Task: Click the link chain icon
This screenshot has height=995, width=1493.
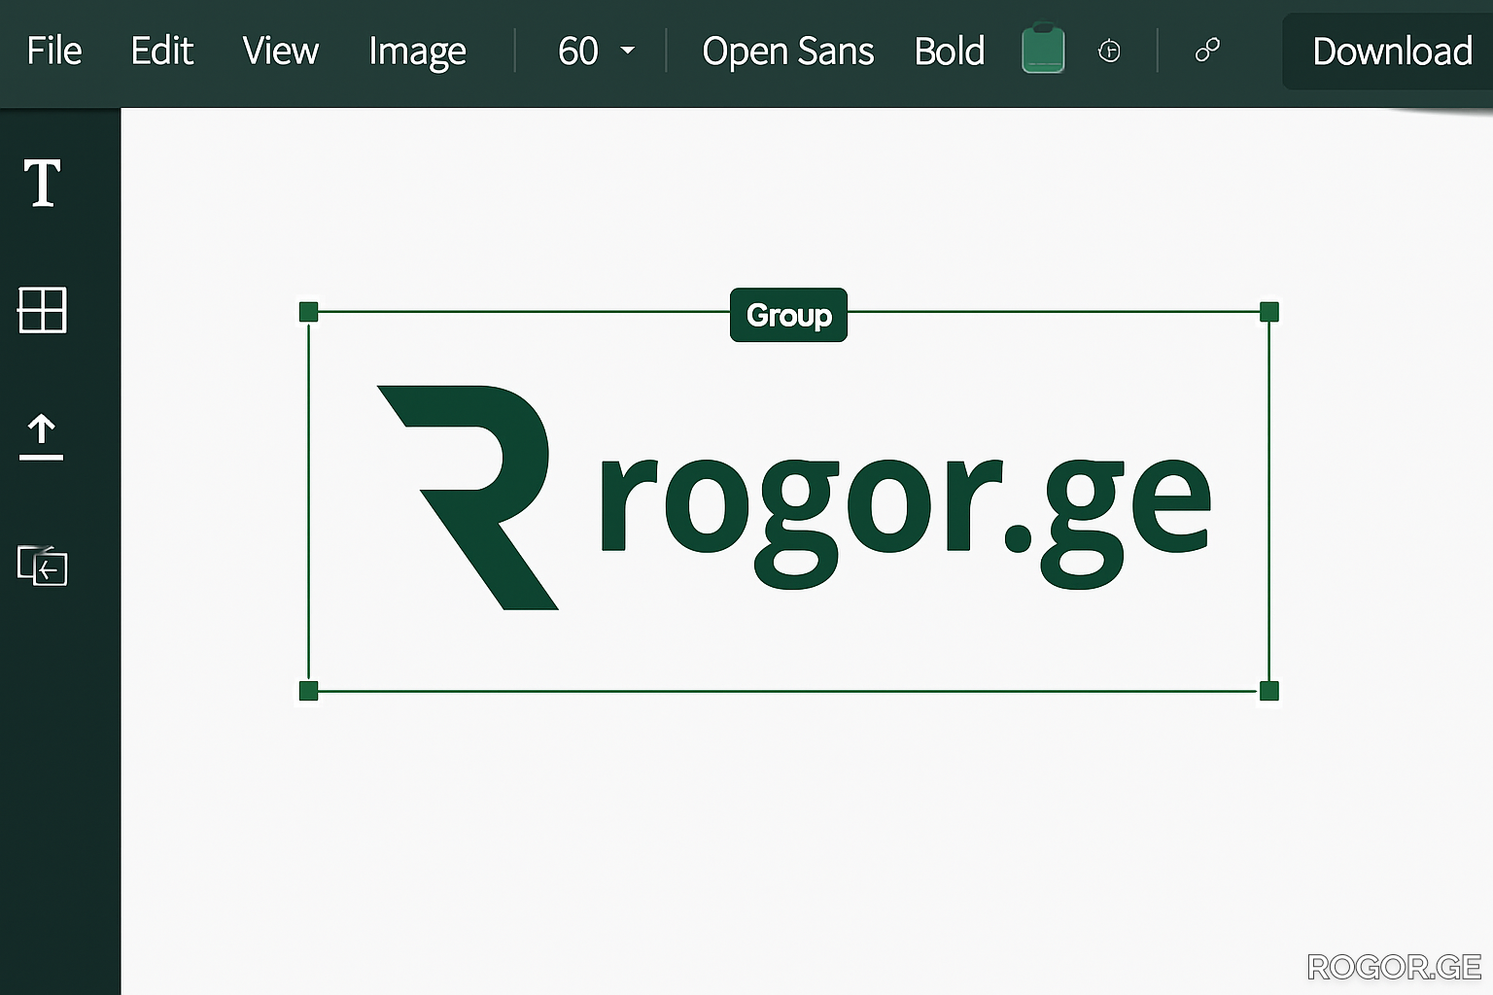Action: (1207, 51)
